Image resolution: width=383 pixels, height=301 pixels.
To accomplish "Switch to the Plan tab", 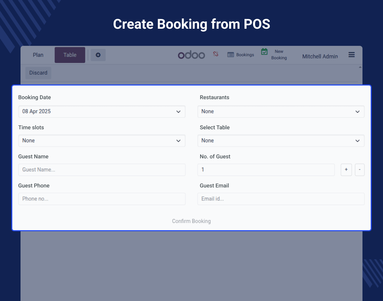I will click(x=38, y=55).
